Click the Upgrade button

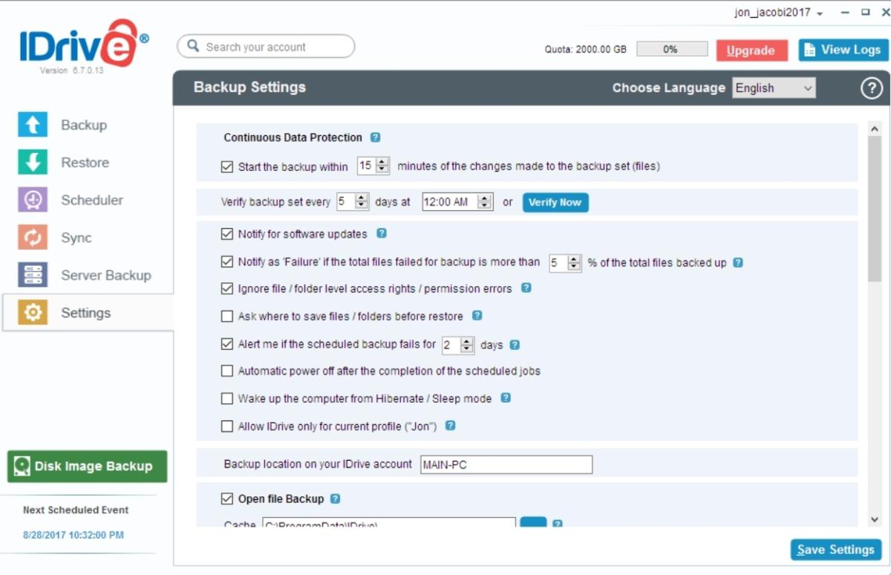coord(751,51)
